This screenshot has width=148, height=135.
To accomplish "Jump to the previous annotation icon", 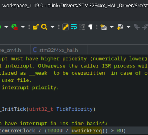I will point(120,27).
